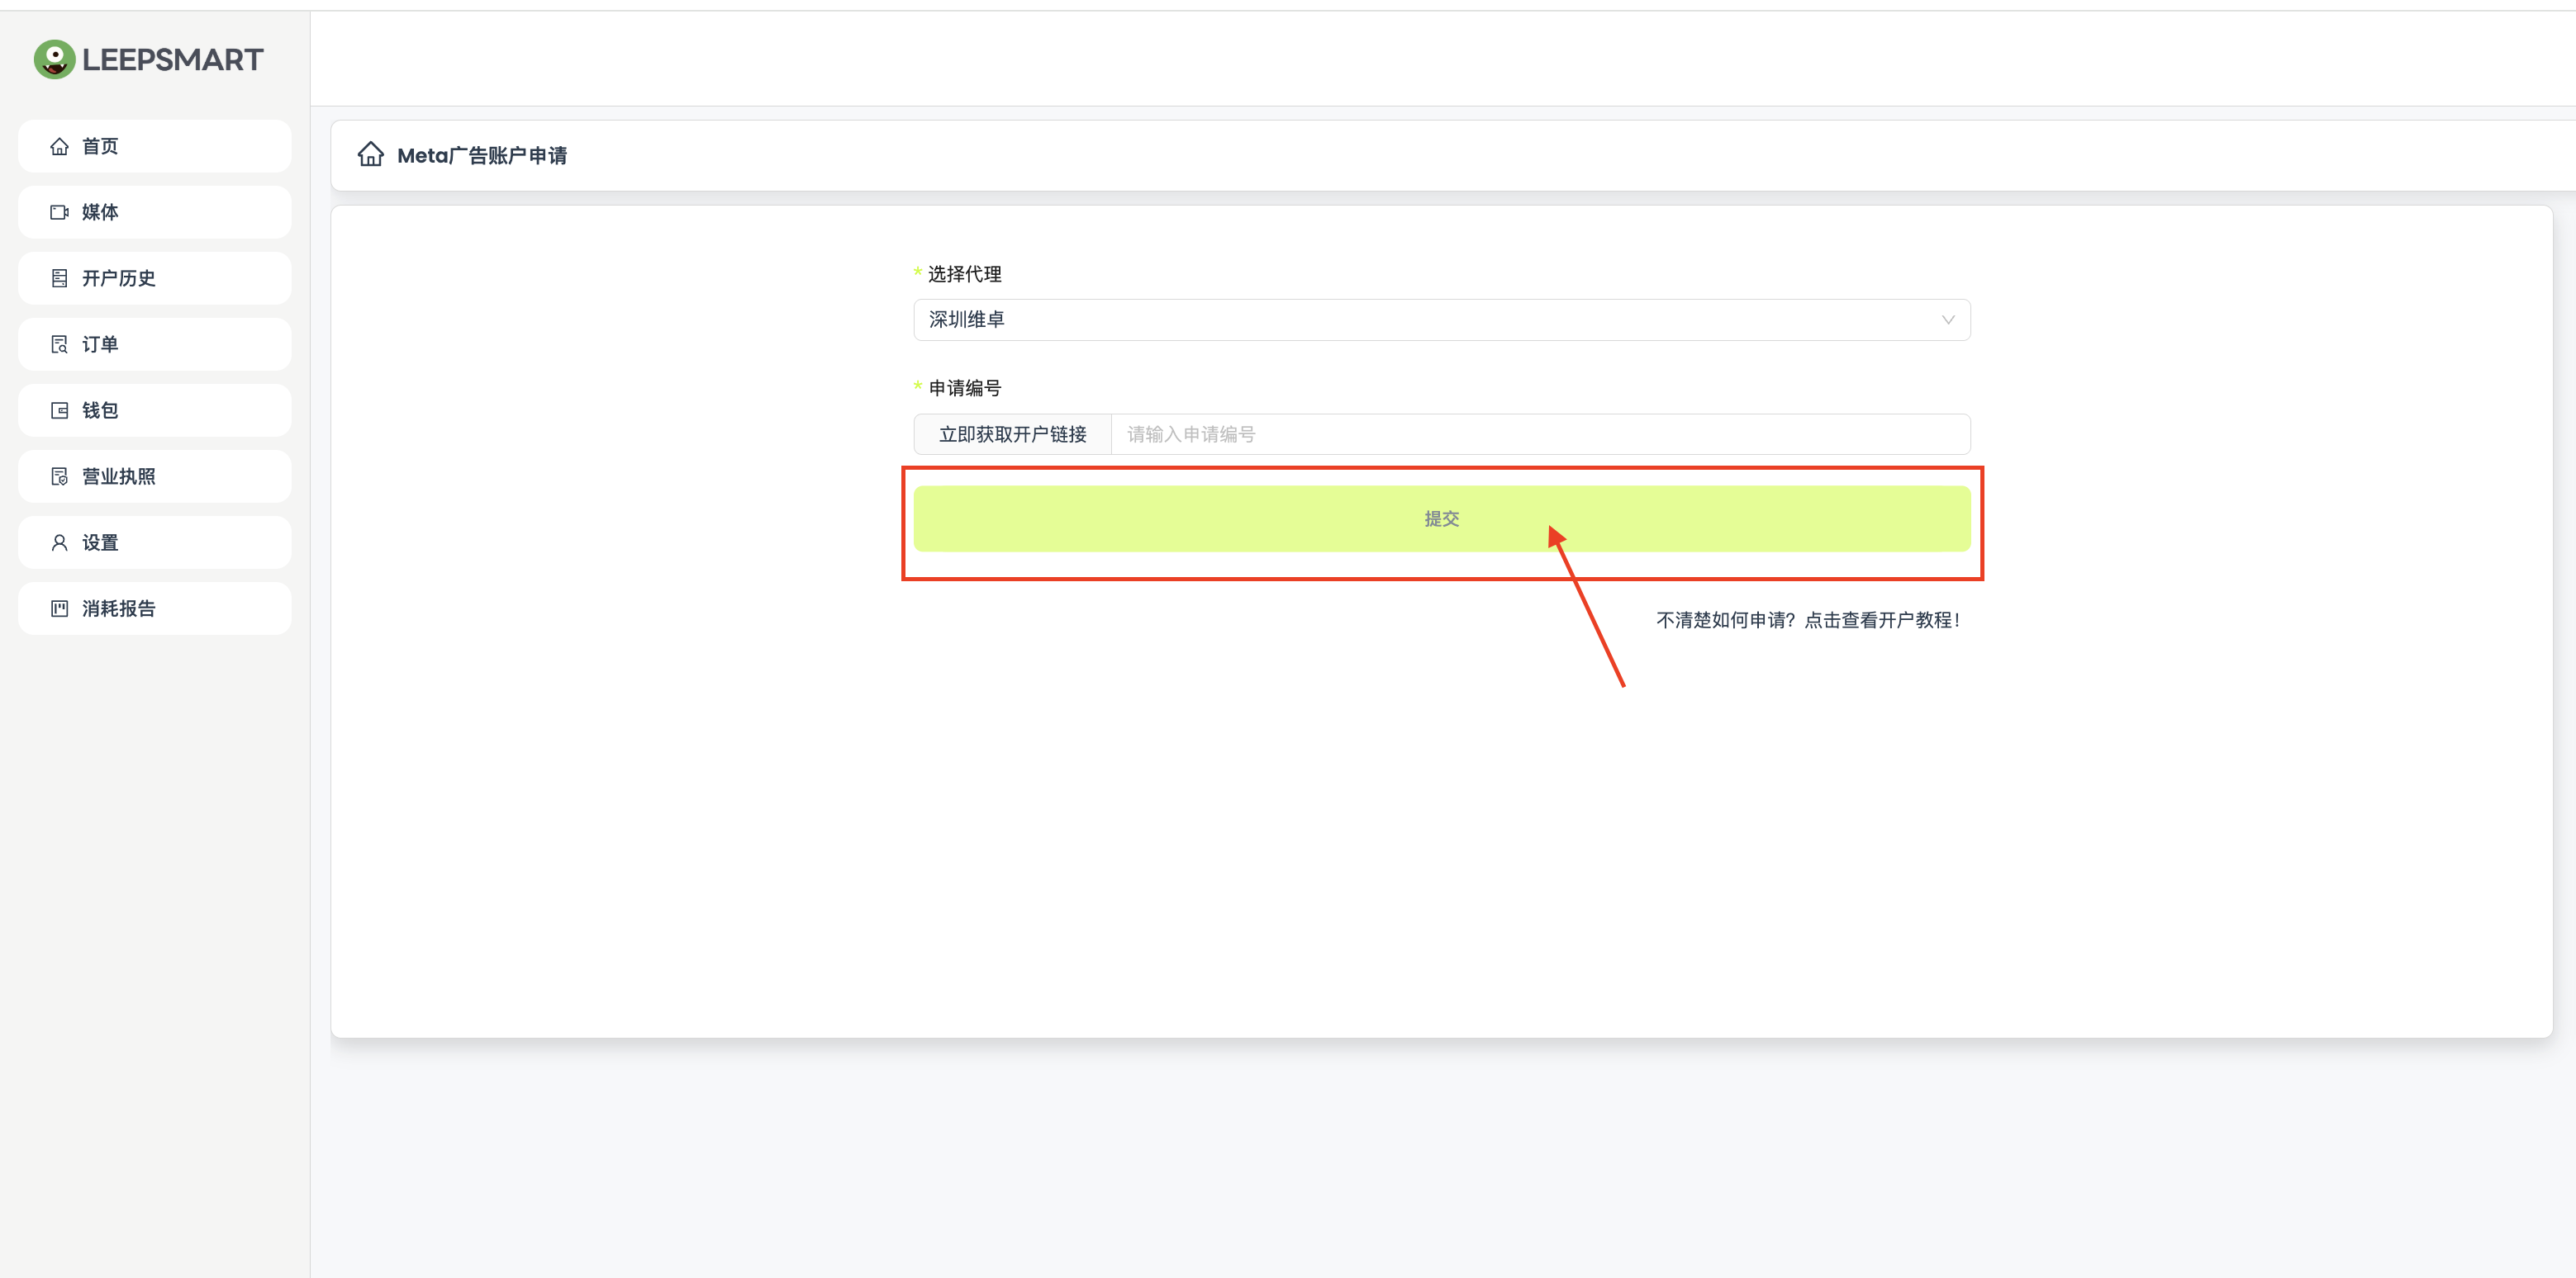Open the 首页 menu item
This screenshot has height=1278, width=2576.
pyautogui.click(x=155, y=146)
